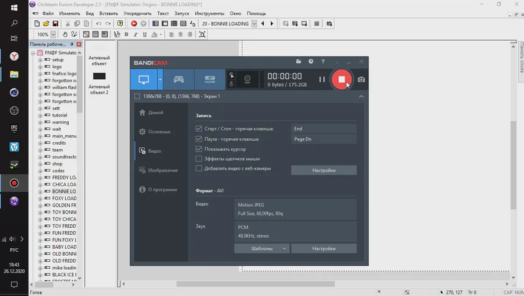Viewport: 524px width, 296px height.
Task: Open the 100% zoom dropdown
Action: (53, 34)
